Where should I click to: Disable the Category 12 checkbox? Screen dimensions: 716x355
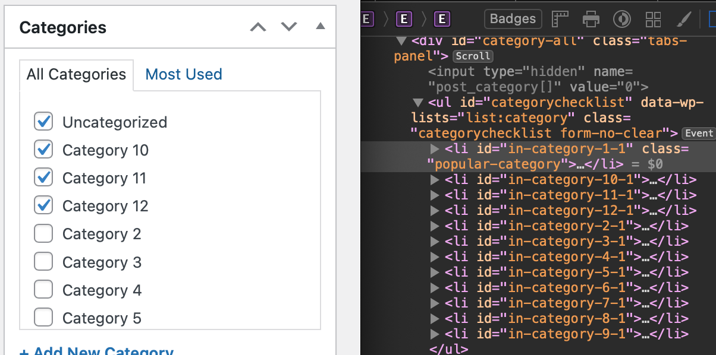click(43, 205)
